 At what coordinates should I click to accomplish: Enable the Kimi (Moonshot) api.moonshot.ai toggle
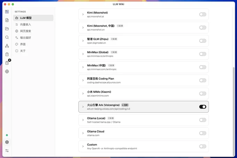203,14
